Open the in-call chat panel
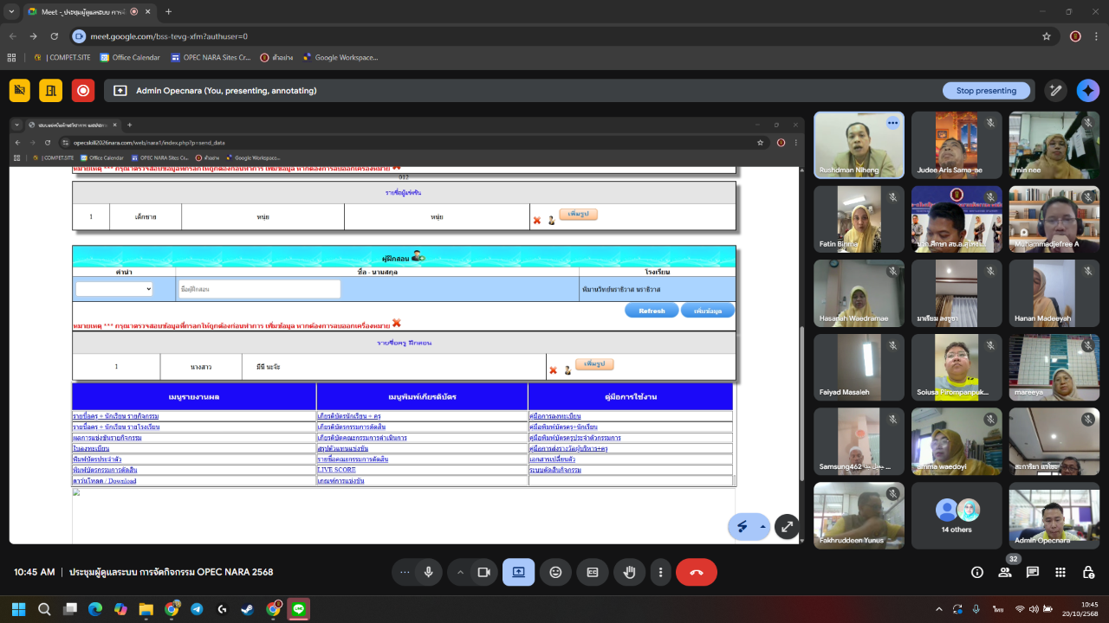This screenshot has width=1109, height=623. click(1033, 572)
